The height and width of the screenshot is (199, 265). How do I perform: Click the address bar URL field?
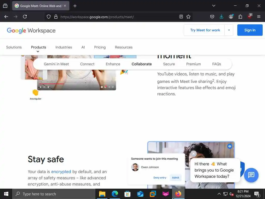point(118,17)
